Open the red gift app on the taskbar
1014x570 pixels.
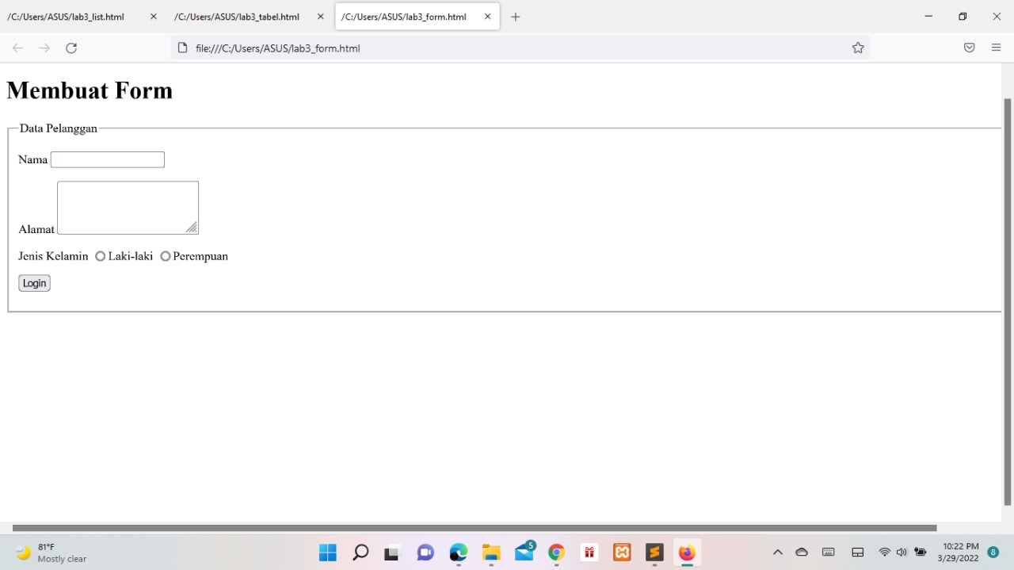click(x=589, y=553)
